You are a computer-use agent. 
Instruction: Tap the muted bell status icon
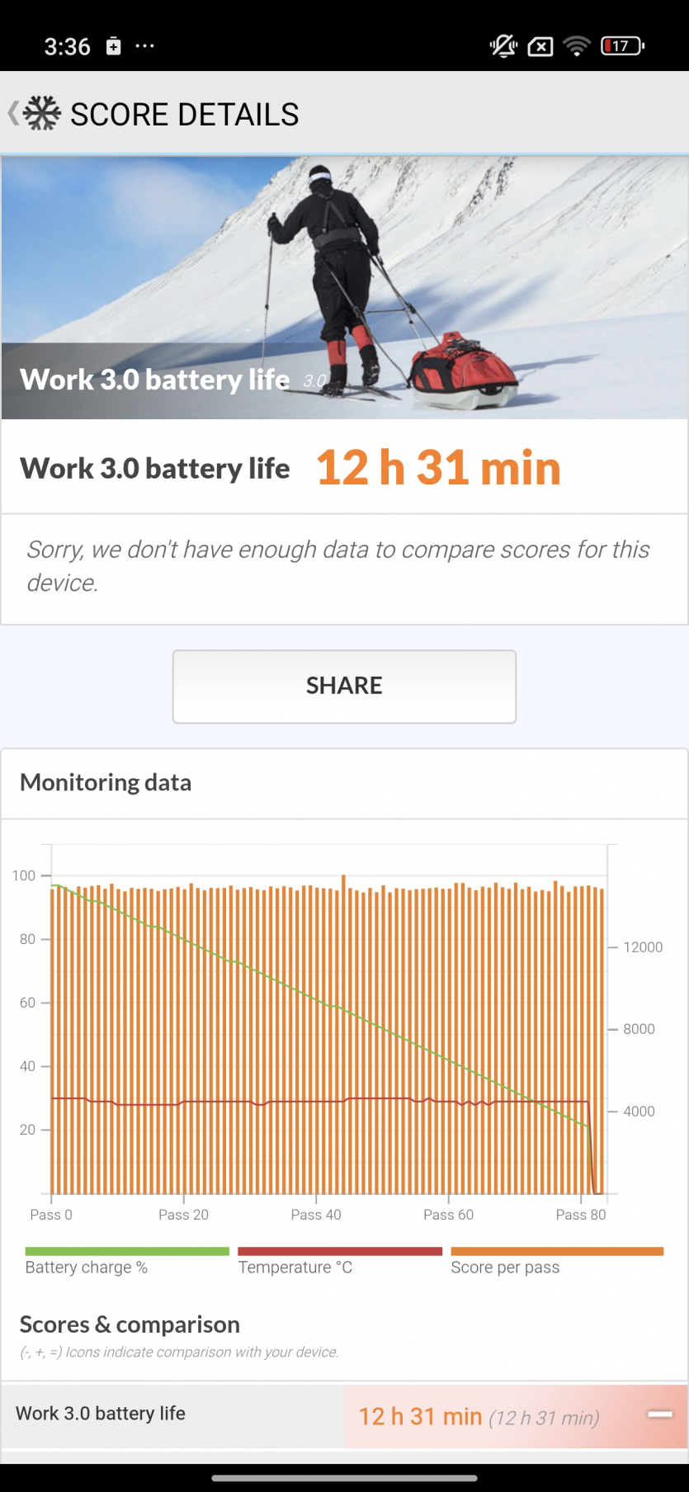[503, 46]
